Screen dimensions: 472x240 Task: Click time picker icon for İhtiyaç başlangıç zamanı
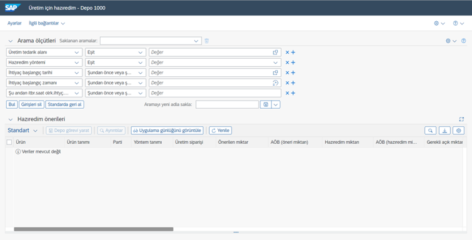(x=275, y=83)
